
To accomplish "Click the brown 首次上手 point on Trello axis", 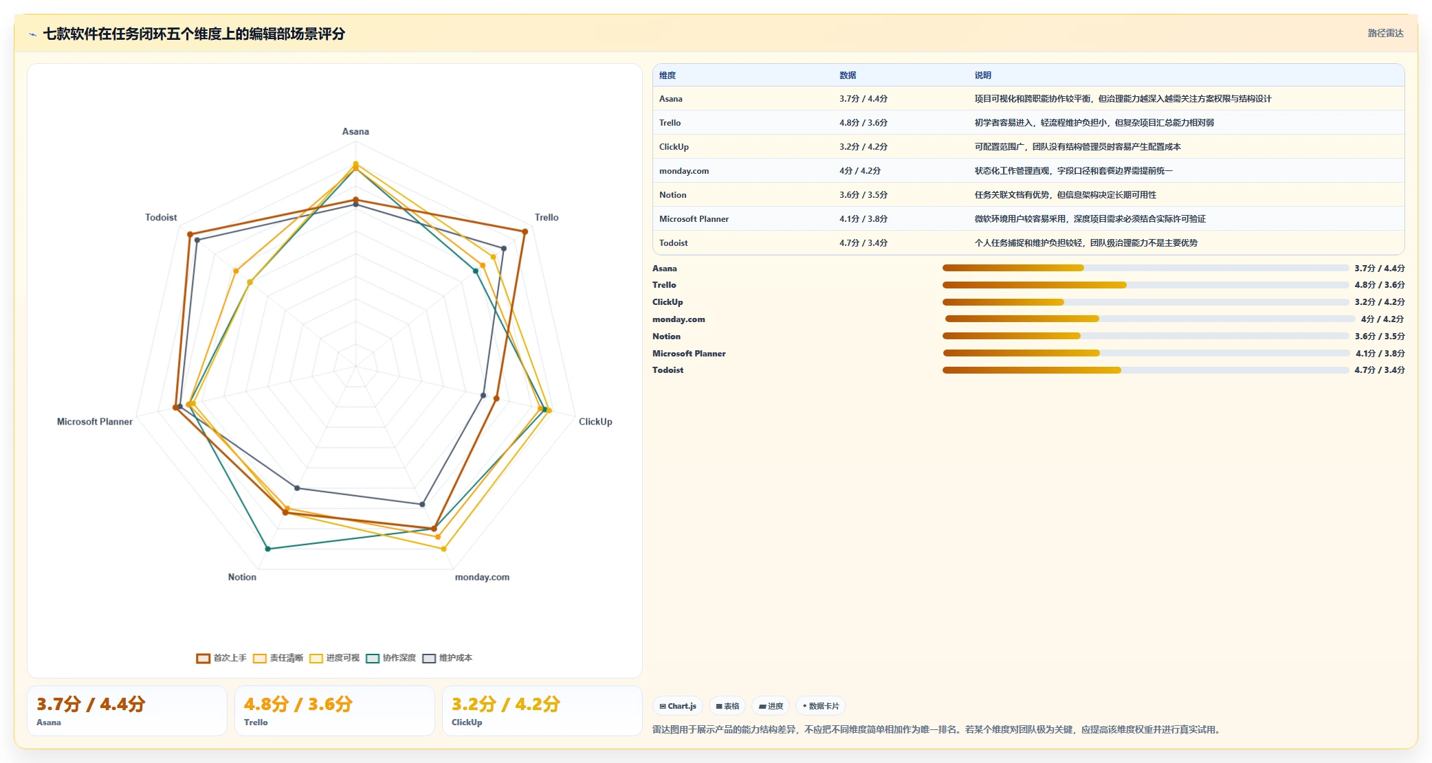I will point(525,231).
